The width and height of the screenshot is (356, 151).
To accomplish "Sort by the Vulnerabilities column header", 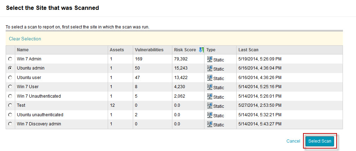I will click(x=149, y=50).
